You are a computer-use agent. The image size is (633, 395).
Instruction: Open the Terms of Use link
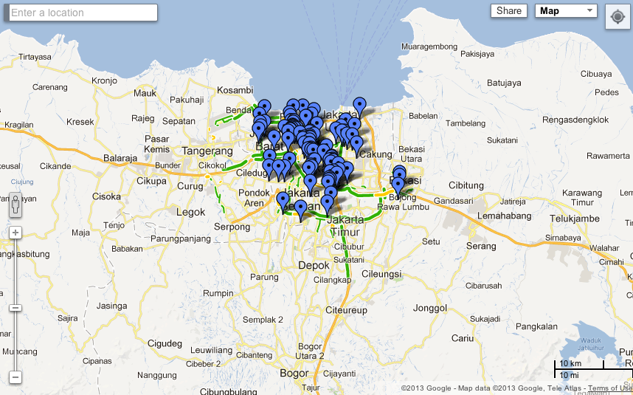(x=609, y=388)
